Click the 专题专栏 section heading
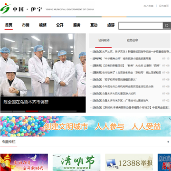 click(9, 142)
